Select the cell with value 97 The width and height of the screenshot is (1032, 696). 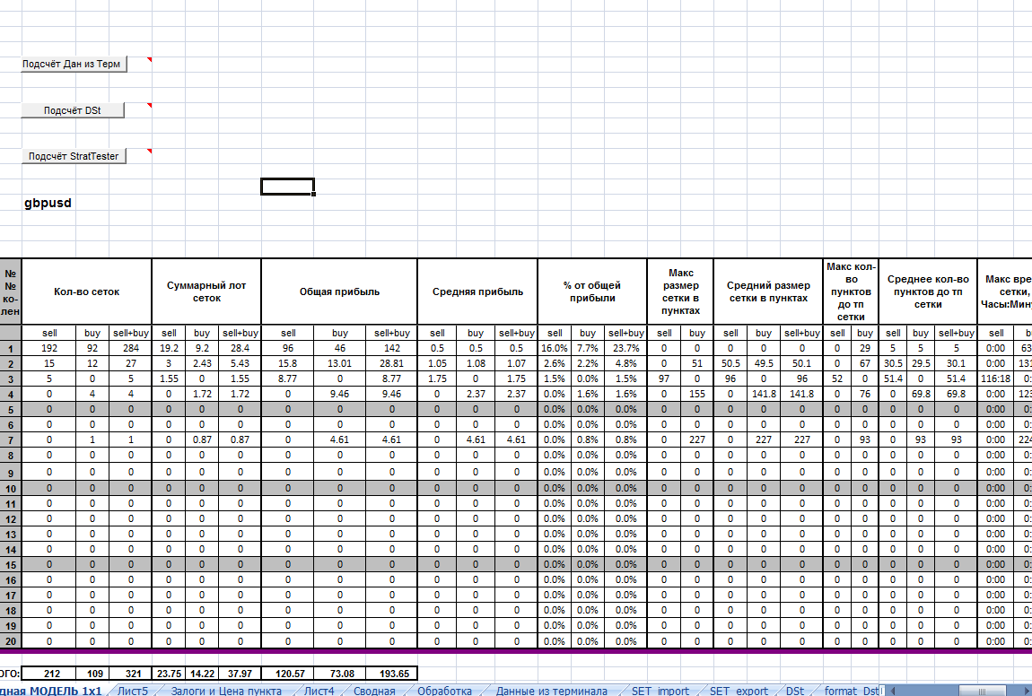tap(664, 378)
